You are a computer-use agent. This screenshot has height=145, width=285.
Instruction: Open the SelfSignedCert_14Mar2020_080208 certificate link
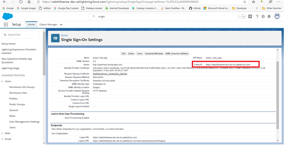pyautogui.click(x=110, y=74)
